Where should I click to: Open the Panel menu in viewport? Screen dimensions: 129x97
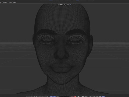point(15,2)
